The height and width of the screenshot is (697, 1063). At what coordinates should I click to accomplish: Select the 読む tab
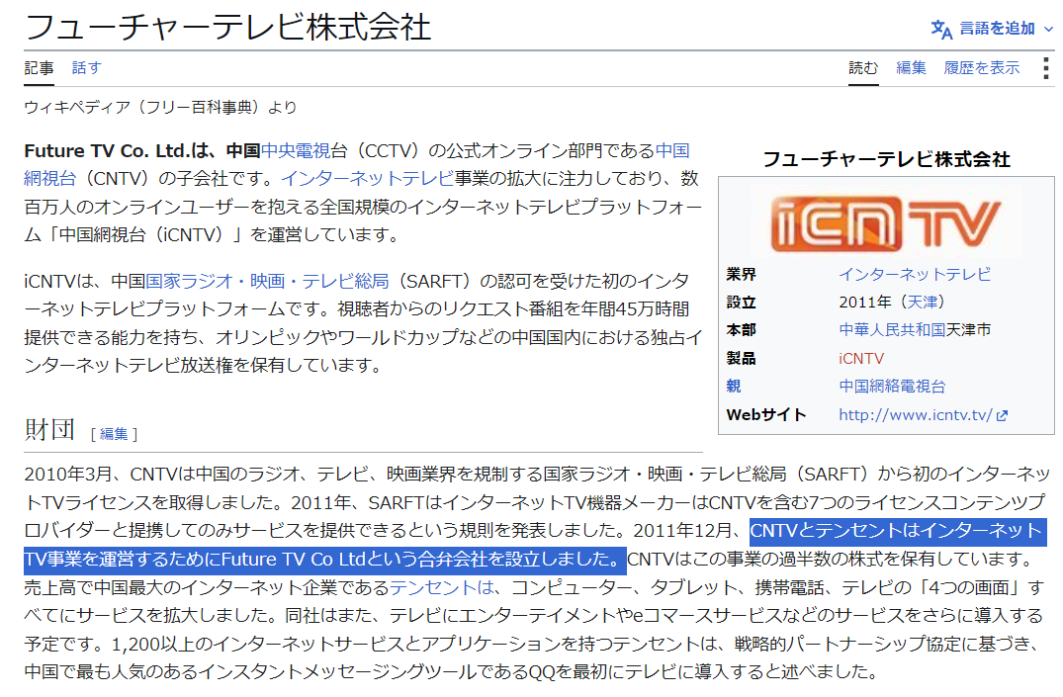pos(863,68)
